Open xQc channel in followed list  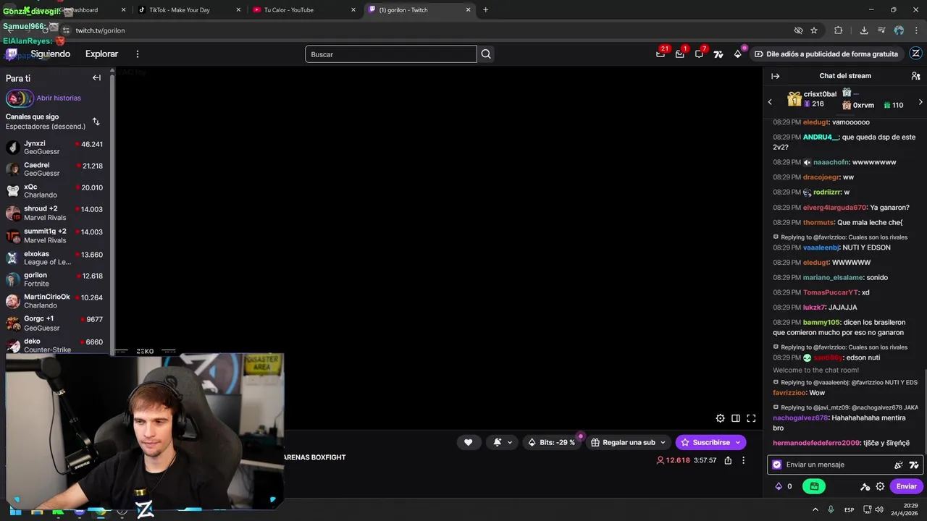pos(55,191)
